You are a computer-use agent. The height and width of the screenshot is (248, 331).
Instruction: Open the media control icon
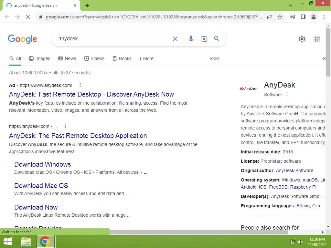click(293, 17)
